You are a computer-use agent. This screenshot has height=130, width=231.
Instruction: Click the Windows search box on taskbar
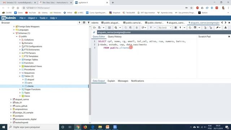click(33, 127)
